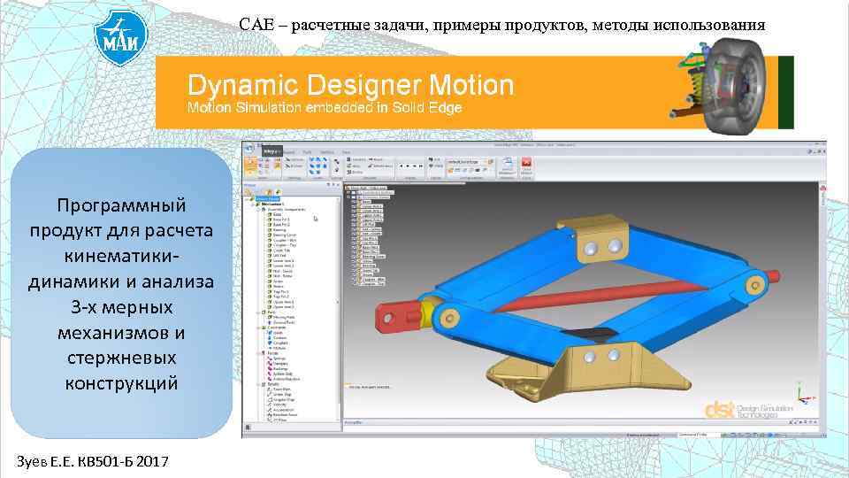
Task: Select Coupler - Mid tree item
Action: click(284, 240)
